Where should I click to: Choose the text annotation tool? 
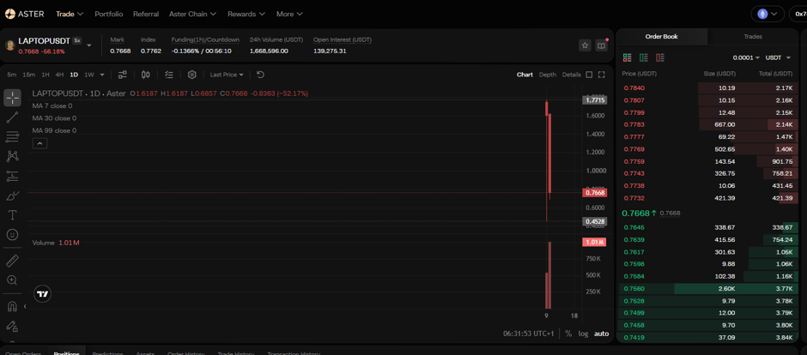tap(12, 214)
